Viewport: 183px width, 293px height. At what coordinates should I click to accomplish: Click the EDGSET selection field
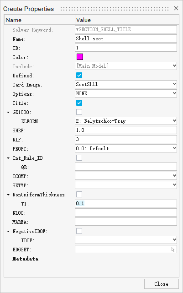tap(126, 249)
